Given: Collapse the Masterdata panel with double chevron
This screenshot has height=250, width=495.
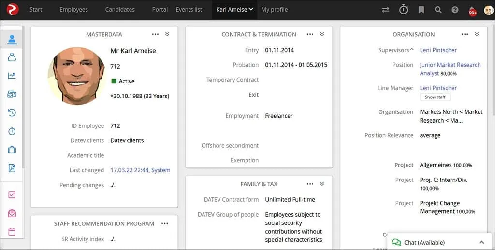Looking at the screenshot, I should click(167, 34).
